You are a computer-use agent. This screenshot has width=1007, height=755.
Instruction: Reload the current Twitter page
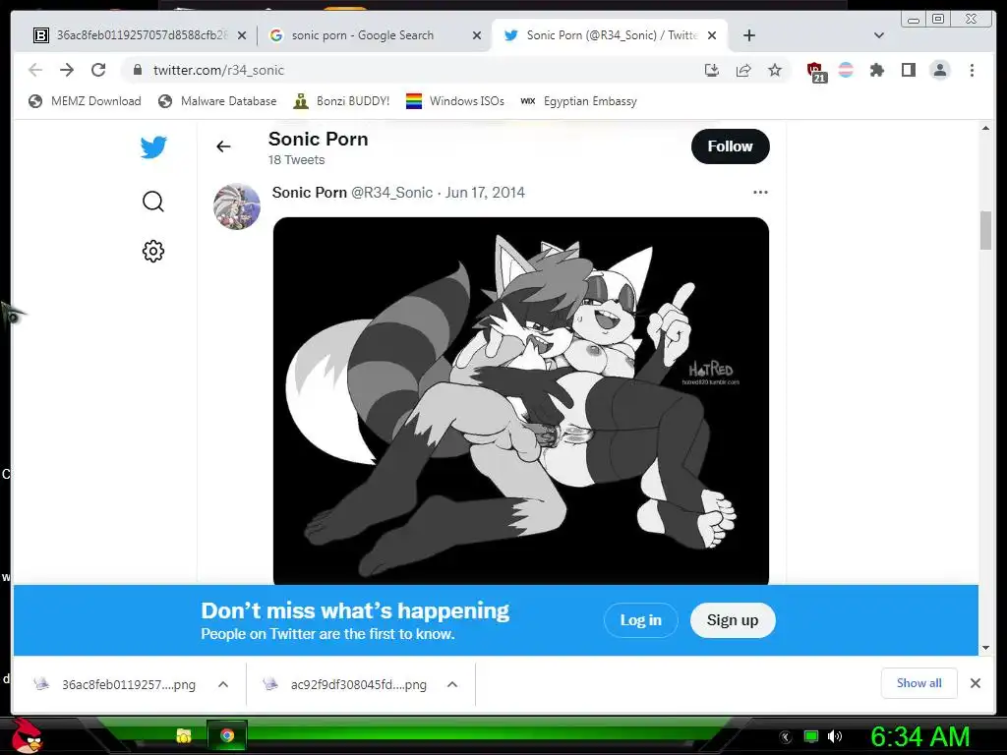pos(98,70)
